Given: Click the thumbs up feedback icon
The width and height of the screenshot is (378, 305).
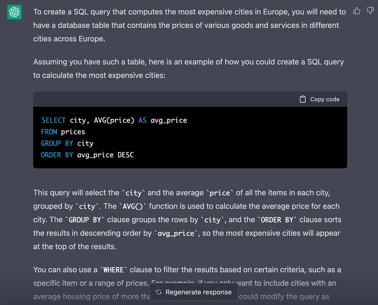Looking at the screenshot, I should coord(357,11).
